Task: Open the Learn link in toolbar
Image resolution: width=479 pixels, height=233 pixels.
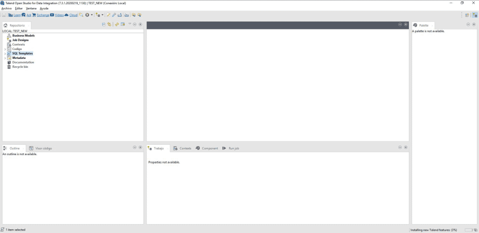Action: (17, 15)
